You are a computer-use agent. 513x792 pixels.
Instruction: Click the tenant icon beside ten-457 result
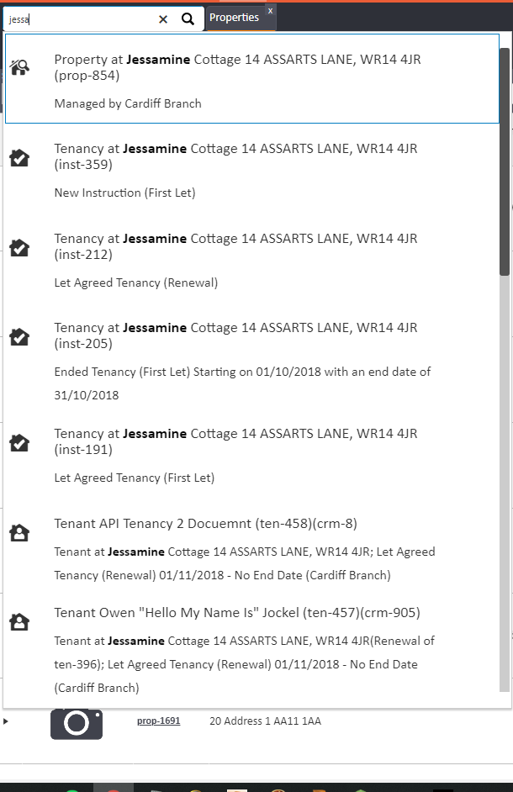19,621
